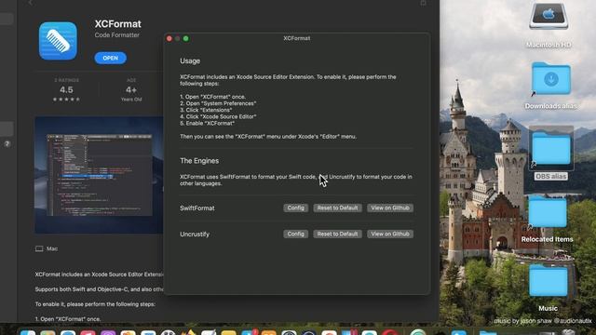Click 'The Engines' heading
This screenshot has height=335, width=596.
pos(199,161)
